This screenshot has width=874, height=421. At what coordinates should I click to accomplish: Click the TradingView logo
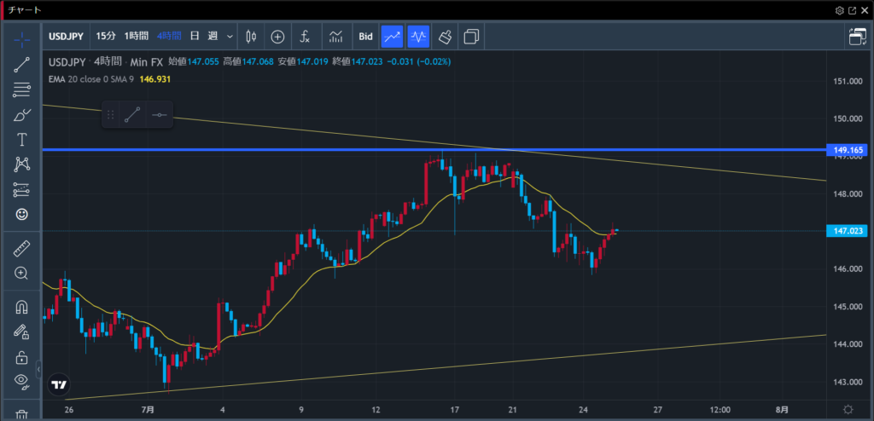(x=59, y=384)
